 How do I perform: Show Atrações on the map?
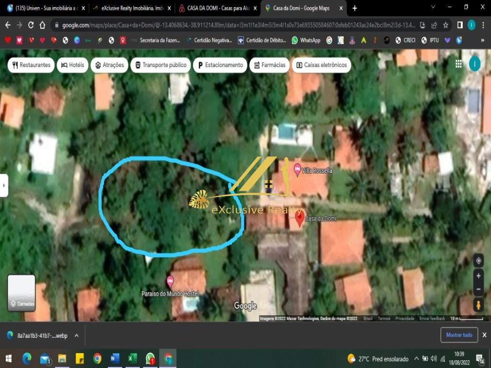point(109,65)
